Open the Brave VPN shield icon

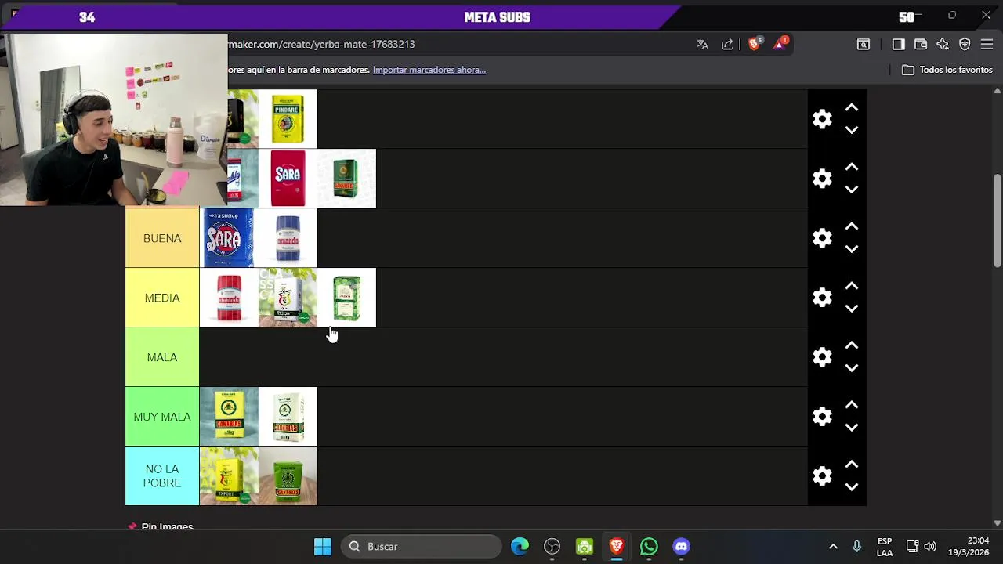tap(965, 45)
